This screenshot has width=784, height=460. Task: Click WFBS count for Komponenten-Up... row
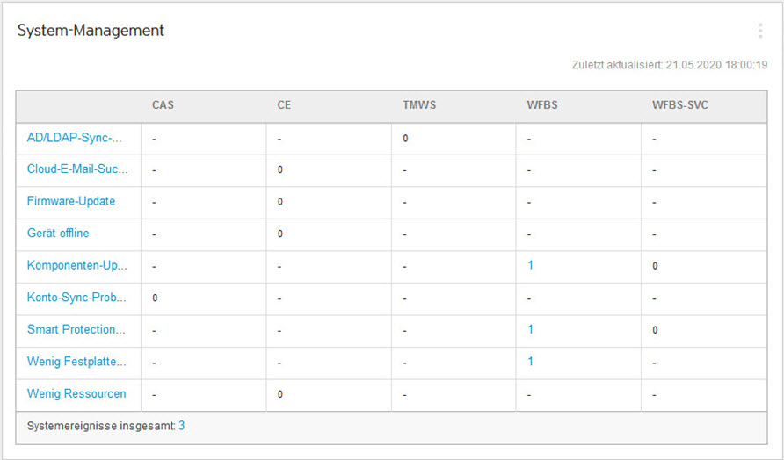pyautogui.click(x=531, y=265)
